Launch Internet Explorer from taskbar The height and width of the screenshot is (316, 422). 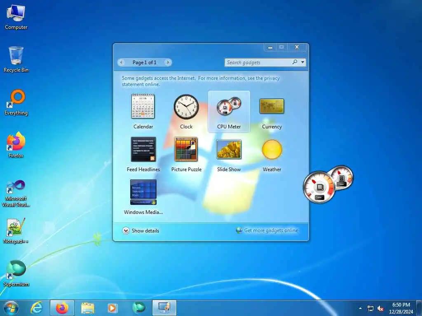click(37, 308)
